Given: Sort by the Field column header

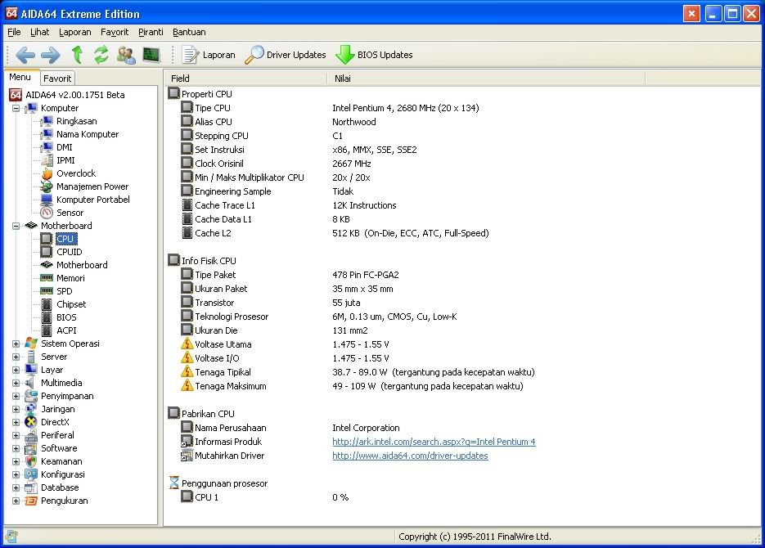Looking at the screenshot, I should point(245,79).
